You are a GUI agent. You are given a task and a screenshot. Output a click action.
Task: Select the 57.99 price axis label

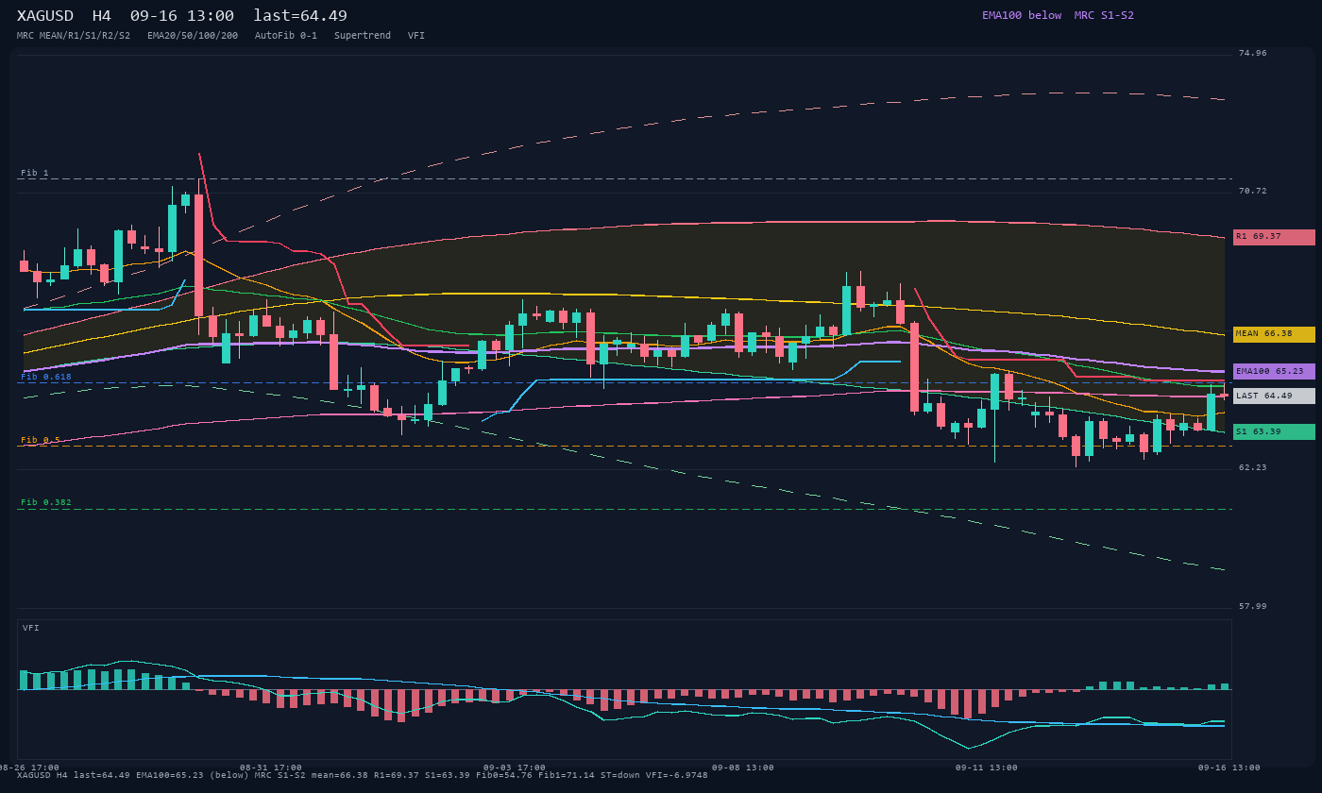coord(1253,606)
